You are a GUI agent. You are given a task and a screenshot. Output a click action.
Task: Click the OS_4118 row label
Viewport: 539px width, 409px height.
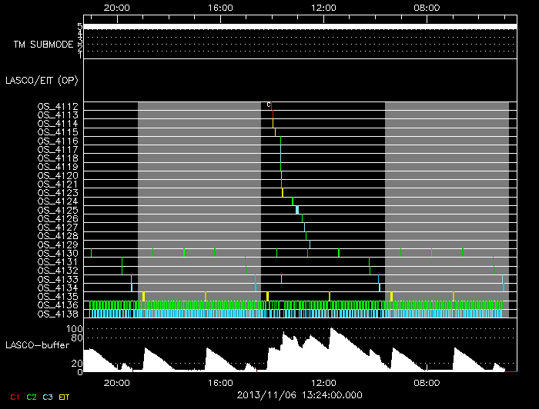point(58,158)
